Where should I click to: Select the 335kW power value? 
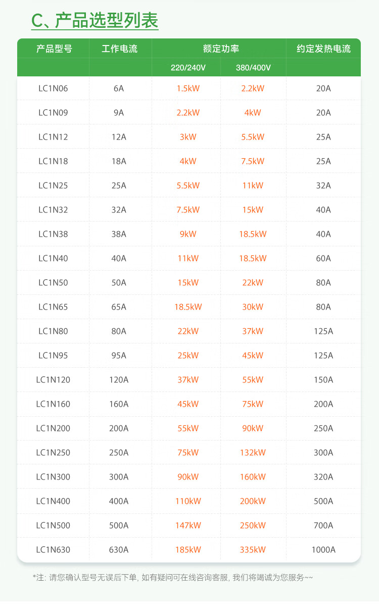point(253,550)
